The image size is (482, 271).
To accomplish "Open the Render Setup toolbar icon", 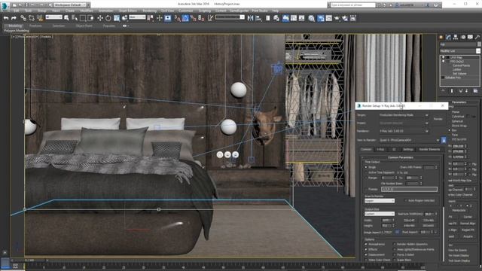I will click(x=321, y=18).
